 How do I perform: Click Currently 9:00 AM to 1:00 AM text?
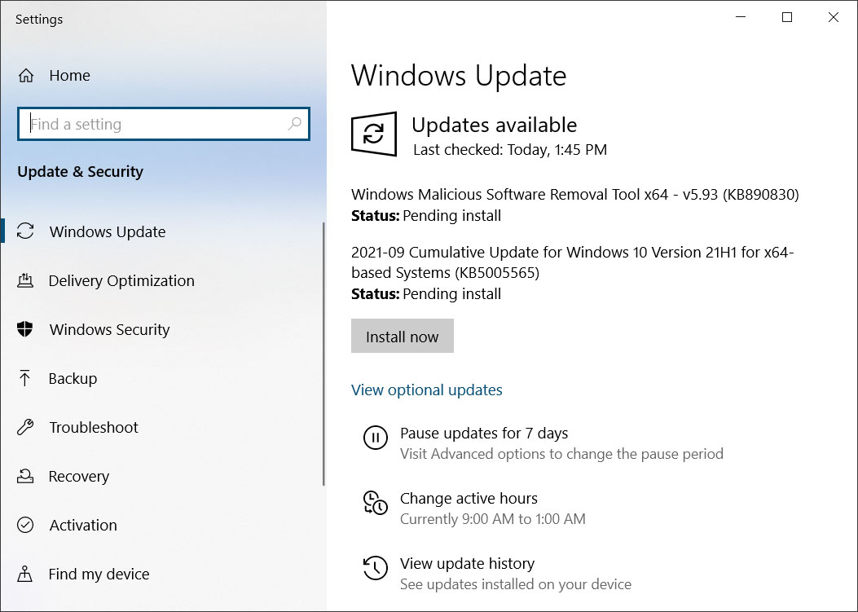[492, 519]
